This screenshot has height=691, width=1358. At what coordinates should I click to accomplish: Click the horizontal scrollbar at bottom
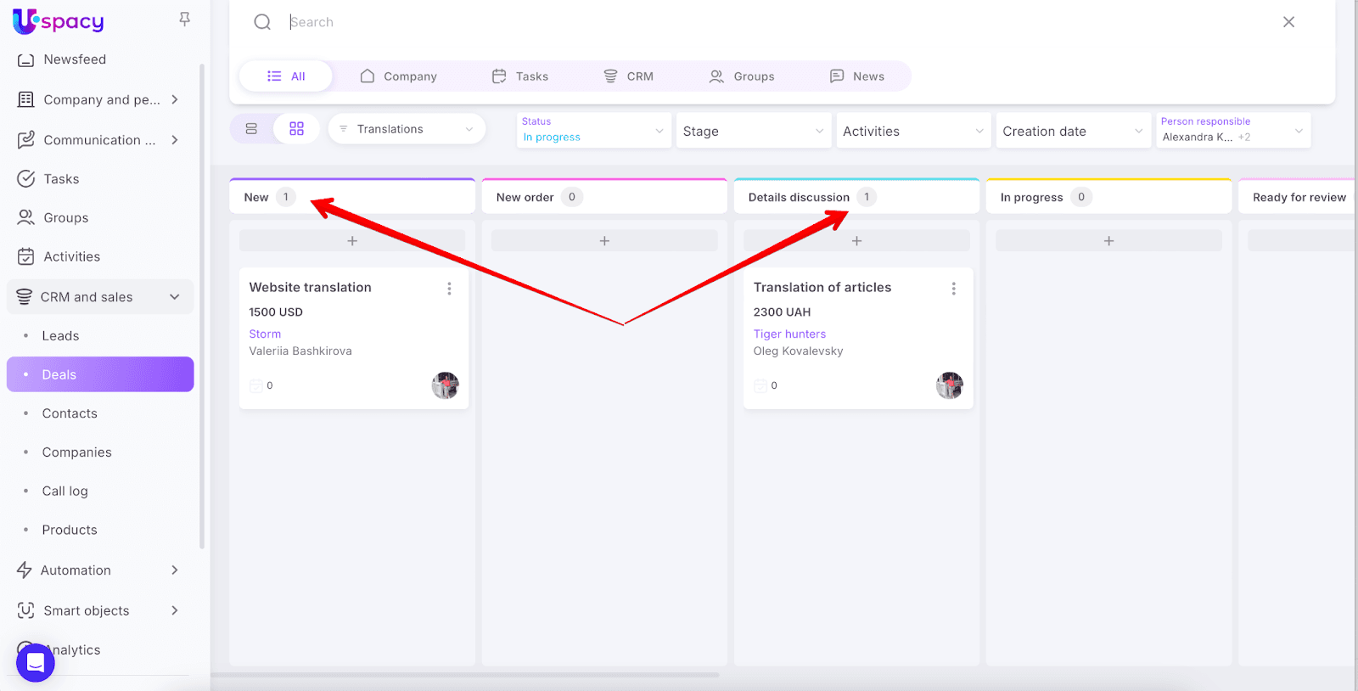(465, 676)
